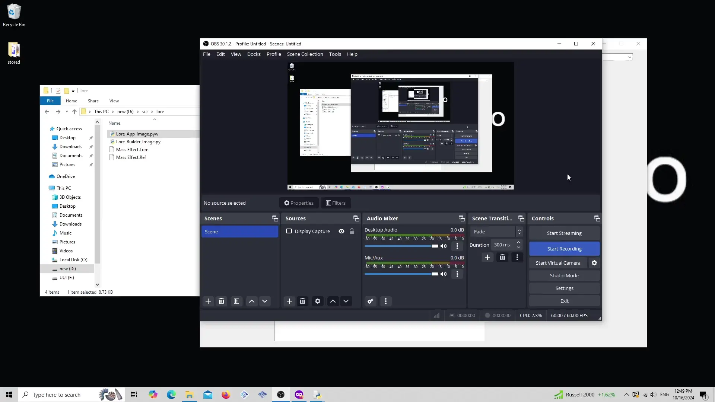The width and height of the screenshot is (715, 402).
Task: Open the Docks menu
Action: 254,54
